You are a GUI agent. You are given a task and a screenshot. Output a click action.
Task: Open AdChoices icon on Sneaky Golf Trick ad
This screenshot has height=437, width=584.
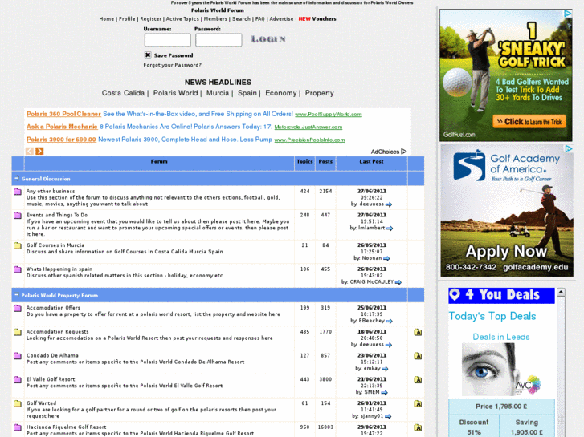tap(568, 14)
